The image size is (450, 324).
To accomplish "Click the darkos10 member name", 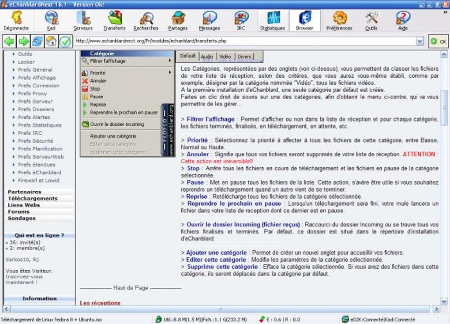I will (18, 260).
